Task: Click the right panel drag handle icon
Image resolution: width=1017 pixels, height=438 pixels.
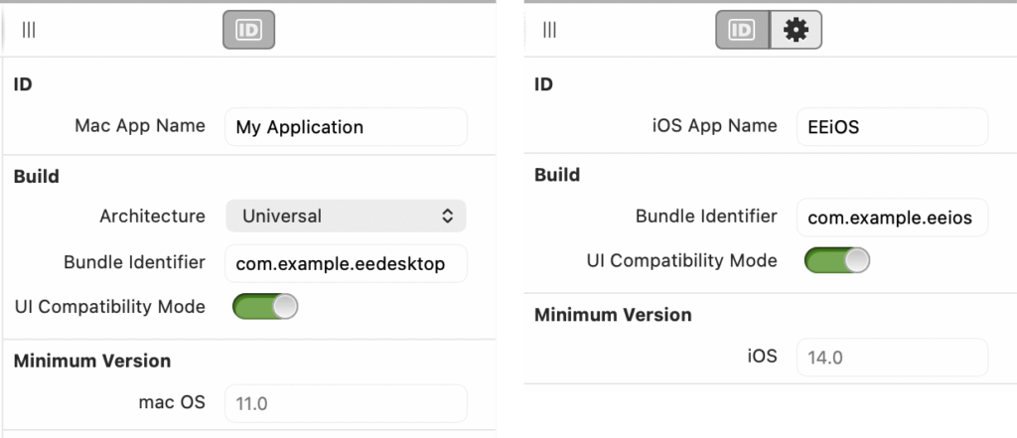Action: coord(550,30)
